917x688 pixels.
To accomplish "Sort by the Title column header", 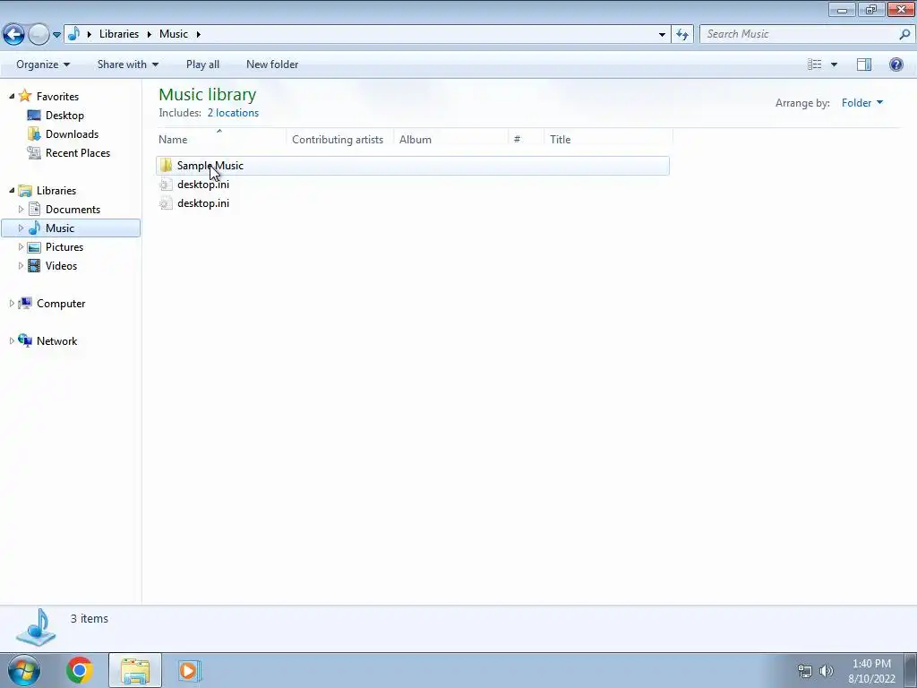I will (608, 139).
